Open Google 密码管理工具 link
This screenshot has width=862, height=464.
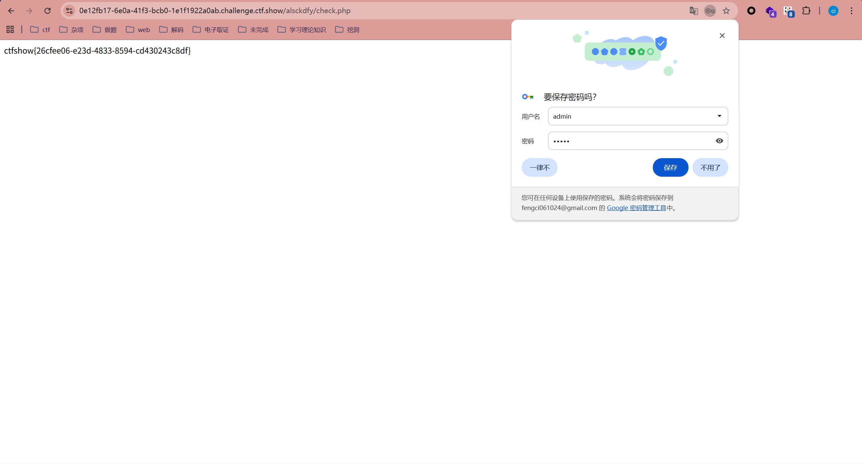[x=636, y=208]
